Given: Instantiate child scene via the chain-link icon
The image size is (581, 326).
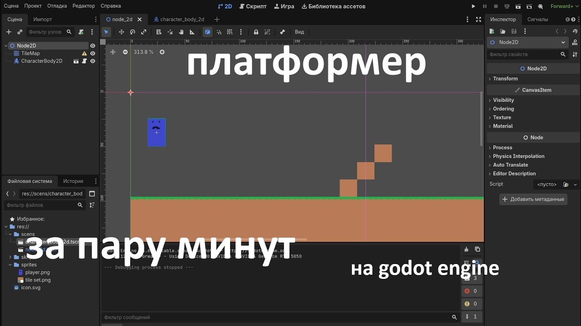Looking at the screenshot, I should tap(20, 32).
